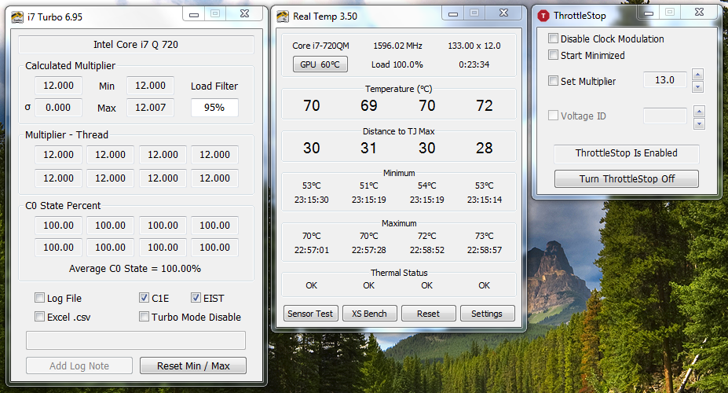728x393 pixels.
Task: Open Real Temp Settings
Action: tap(487, 314)
